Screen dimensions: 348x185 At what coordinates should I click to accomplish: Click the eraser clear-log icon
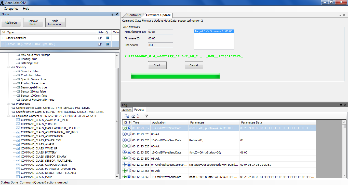(x=133, y=116)
